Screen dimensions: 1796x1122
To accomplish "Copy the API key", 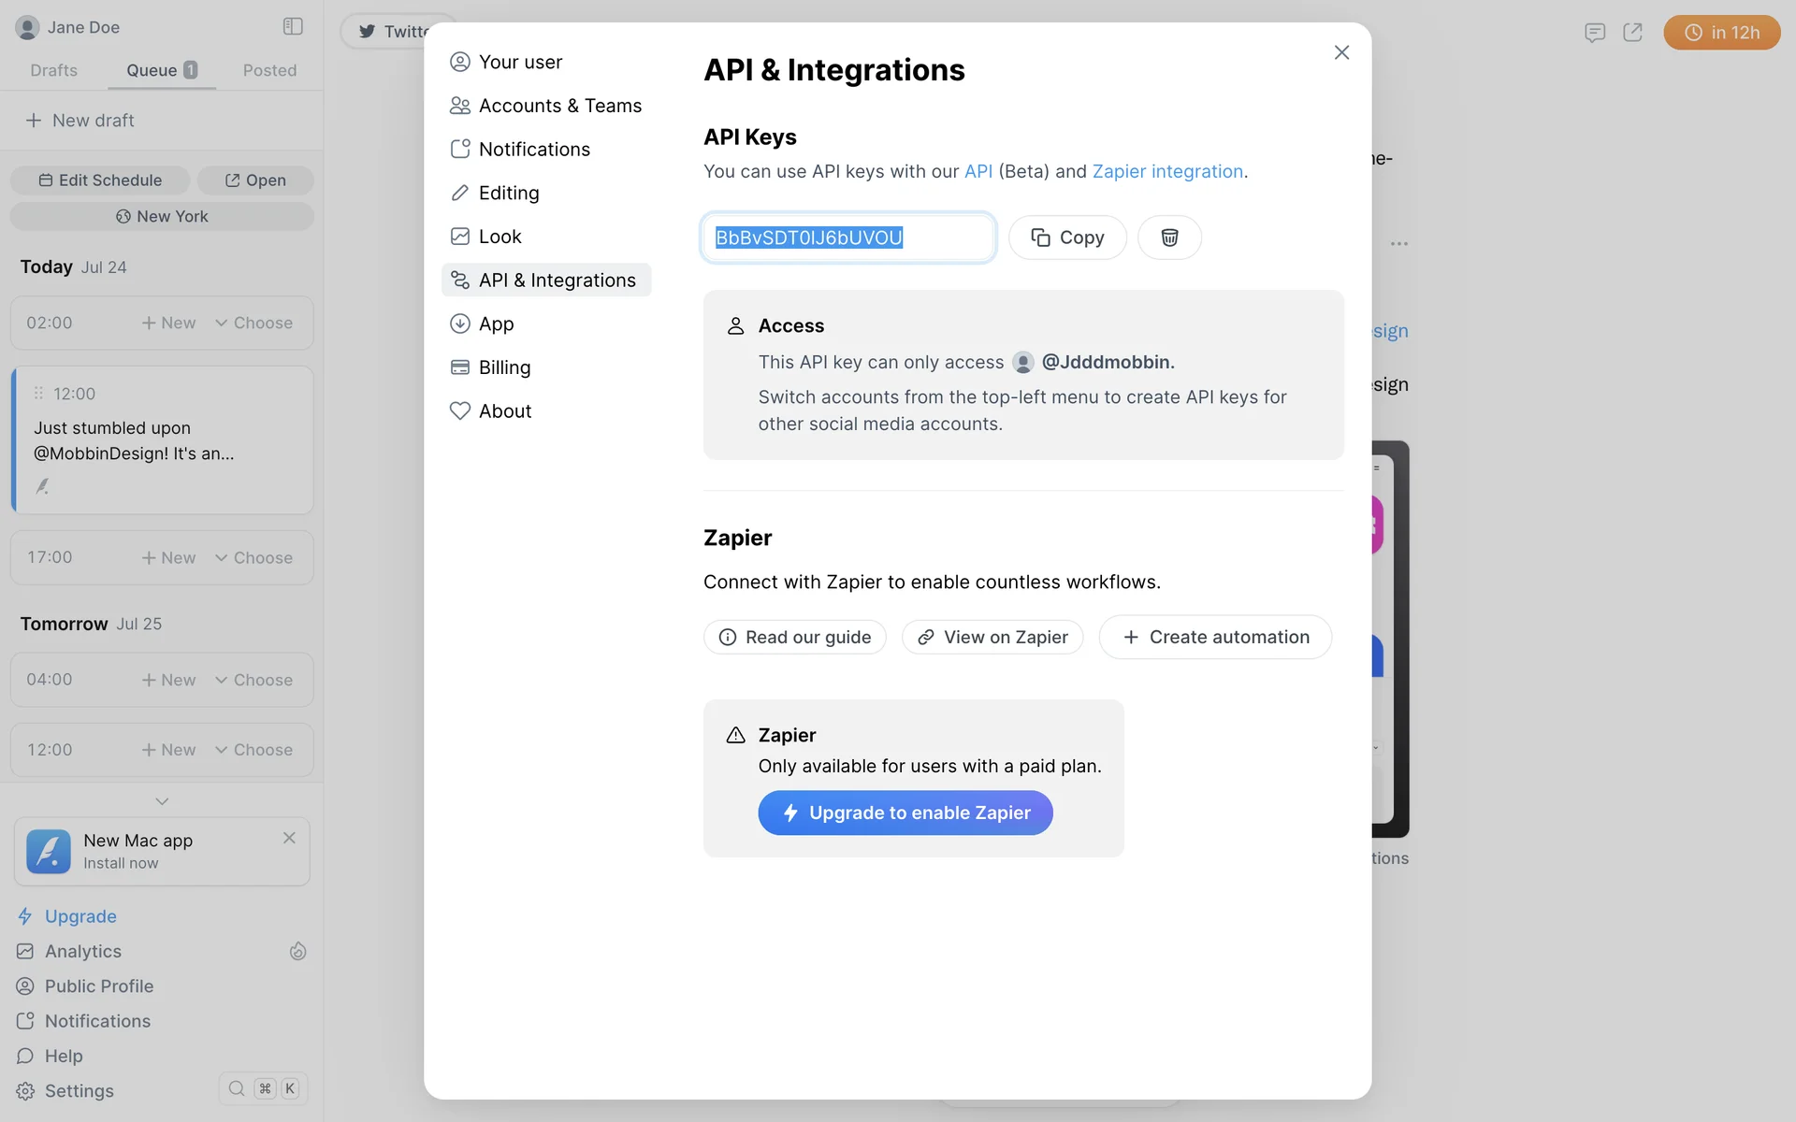I will [1067, 237].
